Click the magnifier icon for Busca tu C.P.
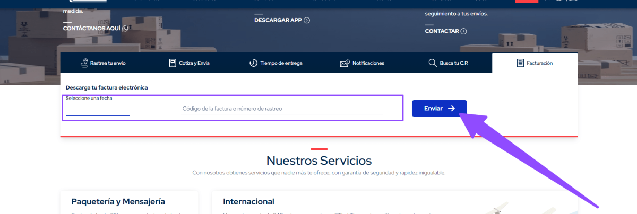The width and height of the screenshot is (637, 214). [432, 63]
